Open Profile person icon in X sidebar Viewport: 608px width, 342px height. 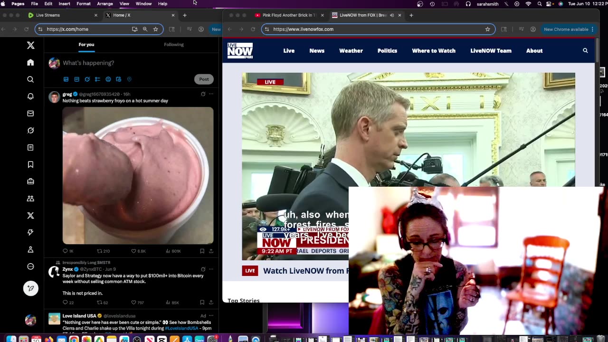[x=30, y=249]
